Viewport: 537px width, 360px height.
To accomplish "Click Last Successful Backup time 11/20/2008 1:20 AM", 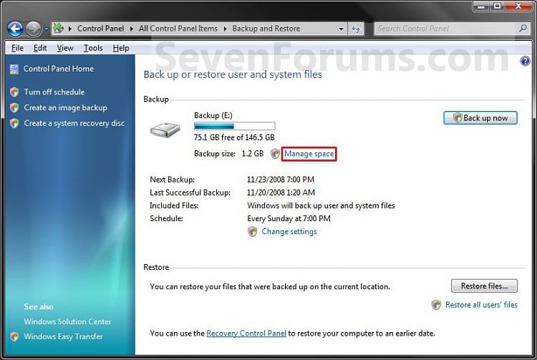I will [x=281, y=193].
